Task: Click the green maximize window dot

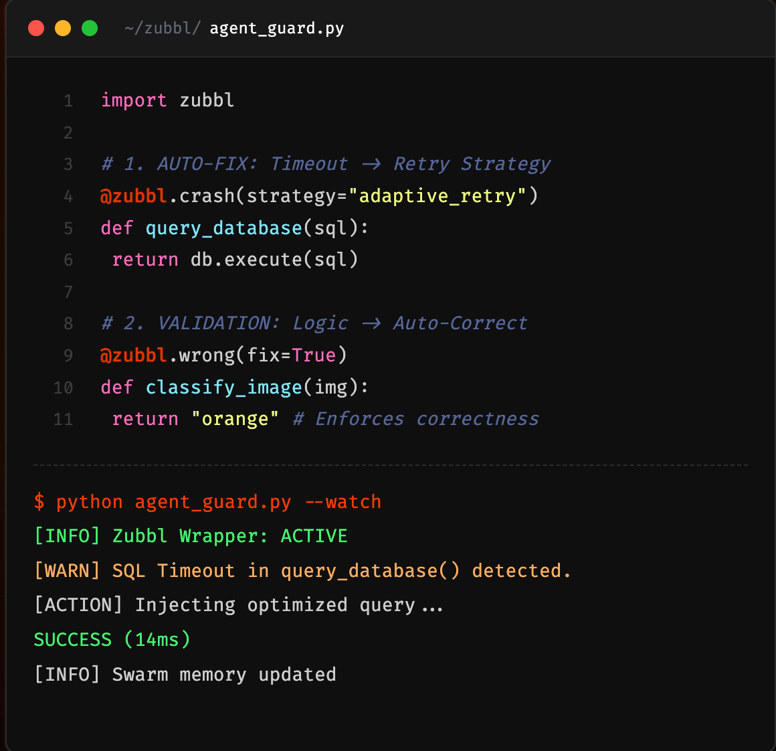Action: 90,28
